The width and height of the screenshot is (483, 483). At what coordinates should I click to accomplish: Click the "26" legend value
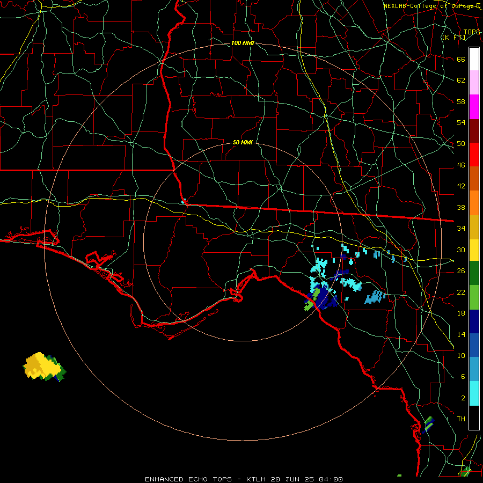click(461, 271)
